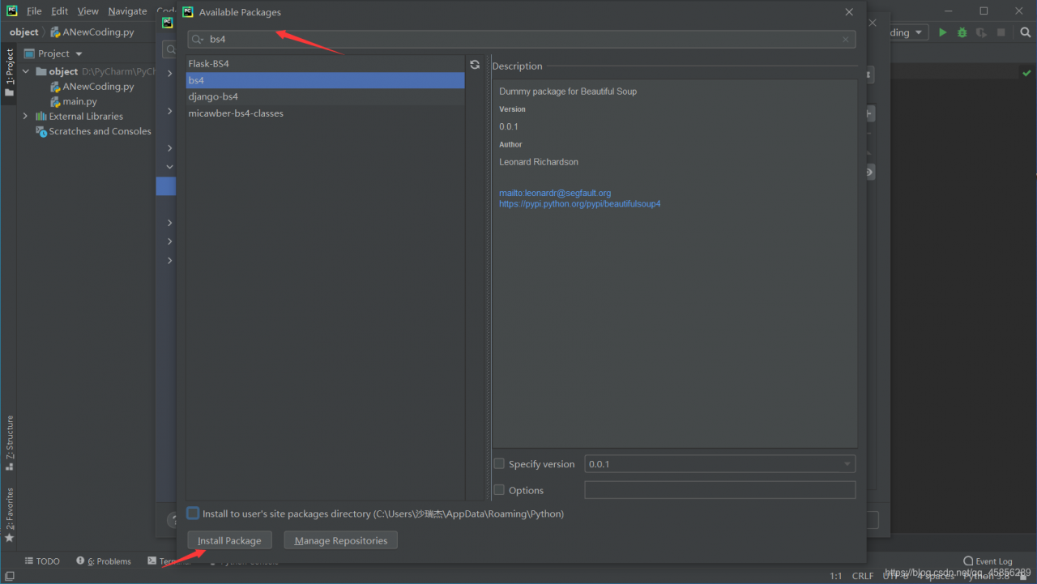1037x584 pixels.
Task: Click the Options text field
Action: 719,490
